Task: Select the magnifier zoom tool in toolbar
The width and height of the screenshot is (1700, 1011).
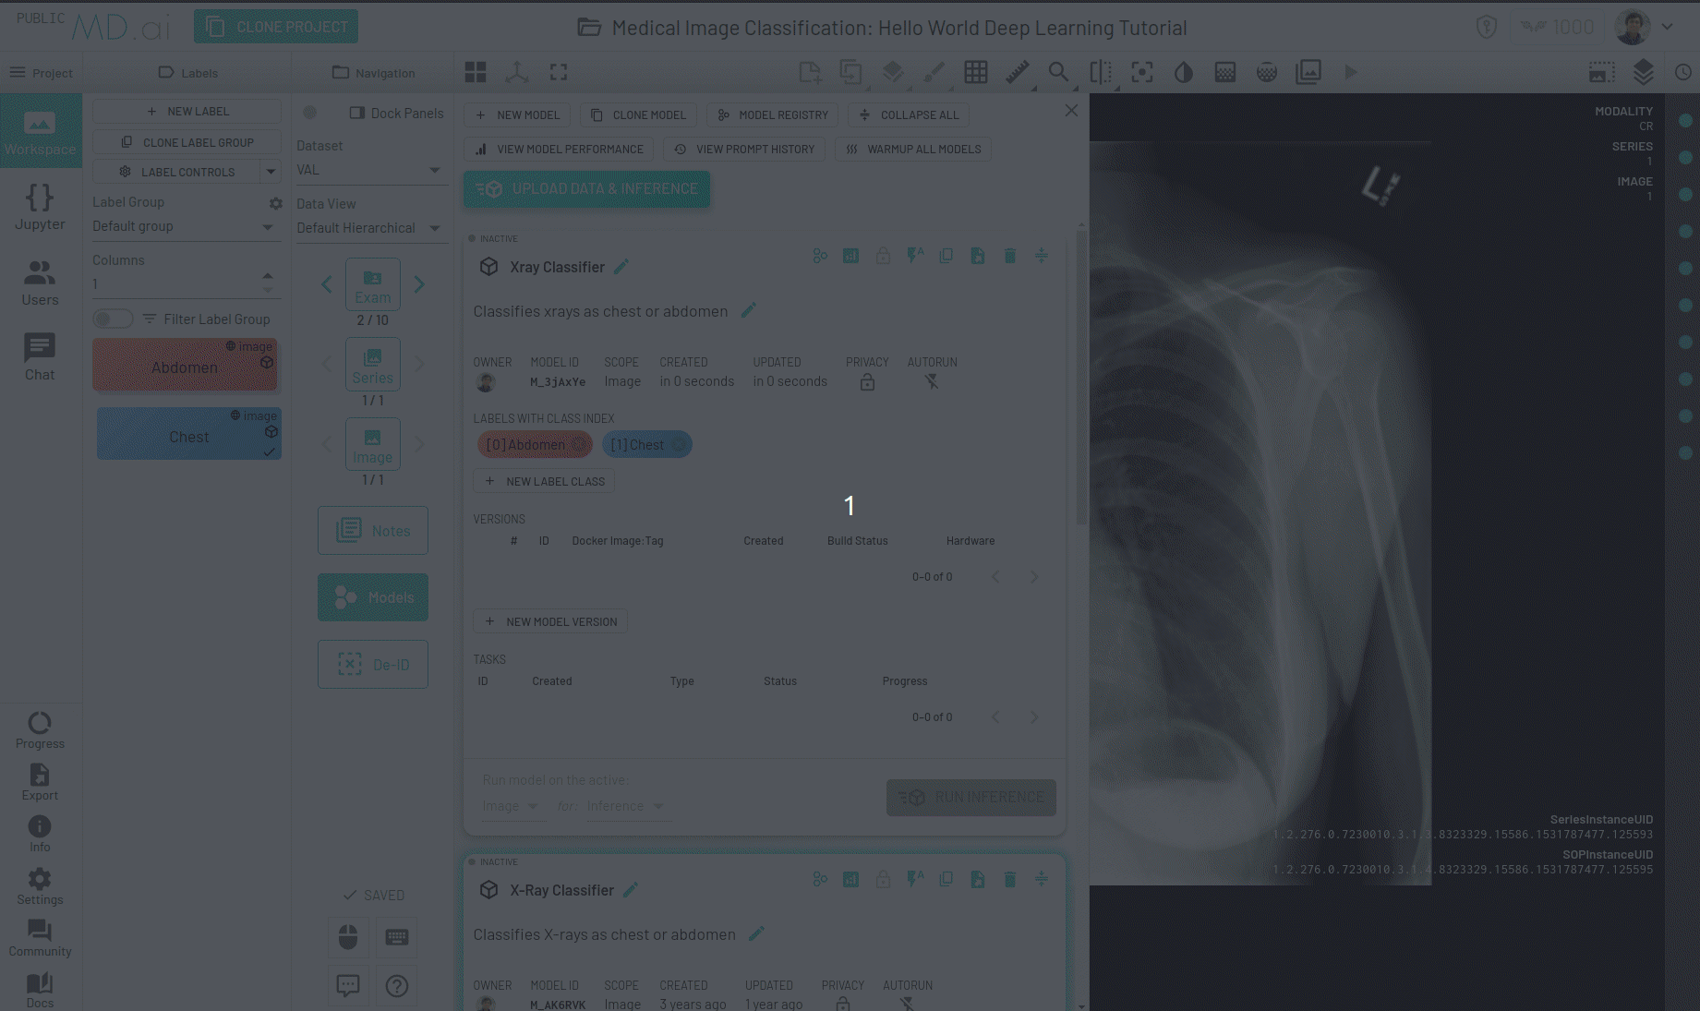Action: tap(1058, 72)
